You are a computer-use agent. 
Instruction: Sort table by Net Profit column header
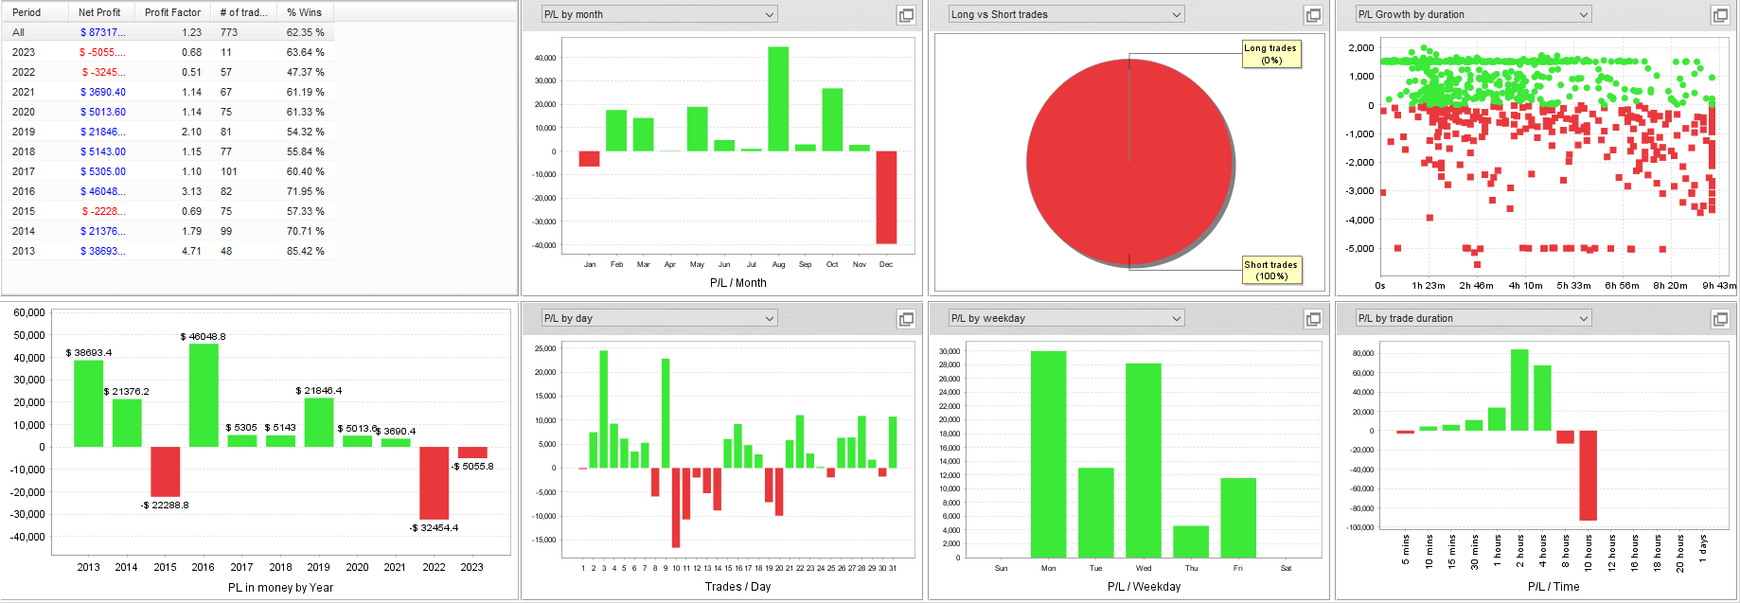(x=99, y=12)
